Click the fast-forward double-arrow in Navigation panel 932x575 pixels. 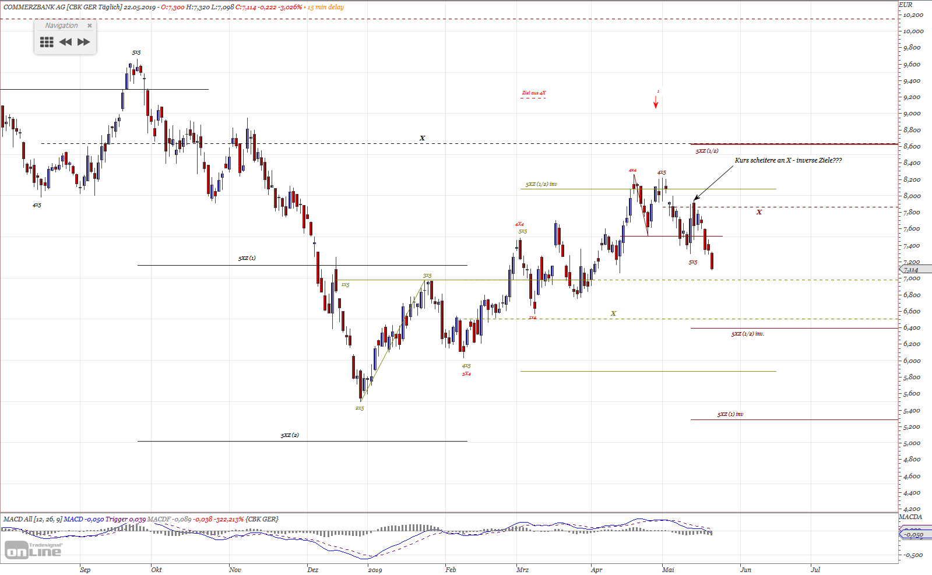pyautogui.click(x=84, y=42)
